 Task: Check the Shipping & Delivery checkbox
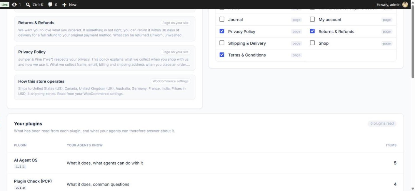pos(222,43)
